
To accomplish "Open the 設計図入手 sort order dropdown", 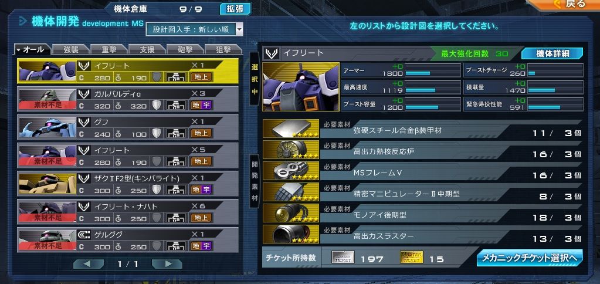I will pos(194,29).
